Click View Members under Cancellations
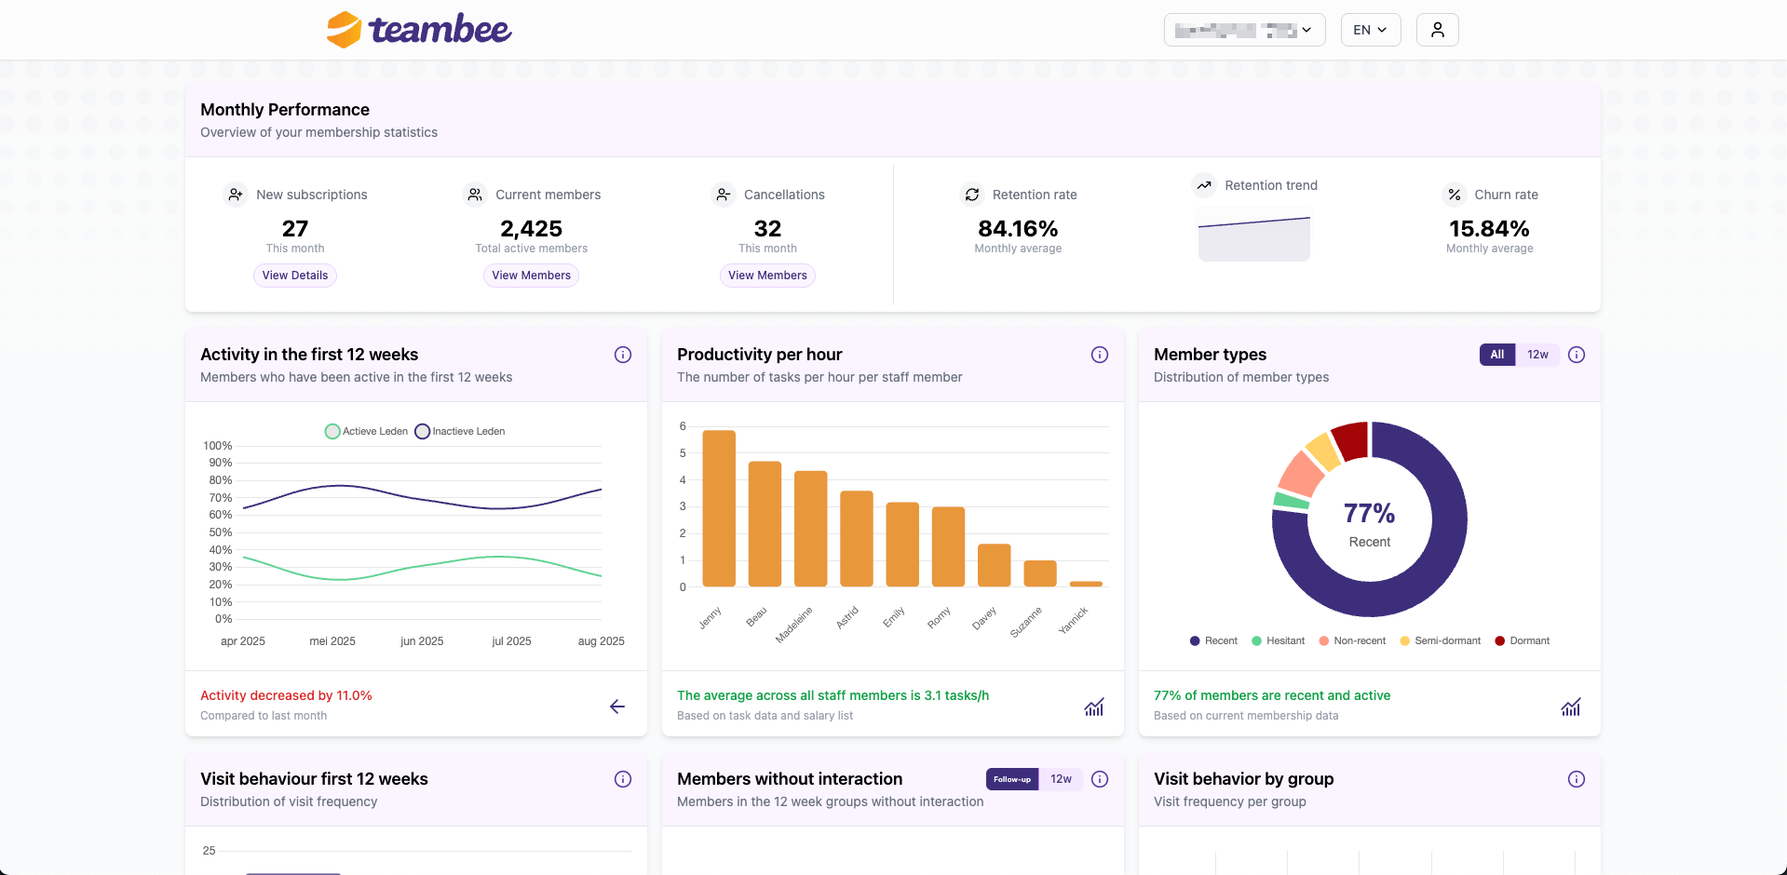The image size is (1787, 875). point(767,276)
